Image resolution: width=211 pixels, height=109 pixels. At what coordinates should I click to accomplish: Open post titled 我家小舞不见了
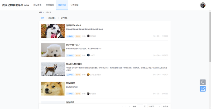click(x=73, y=45)
